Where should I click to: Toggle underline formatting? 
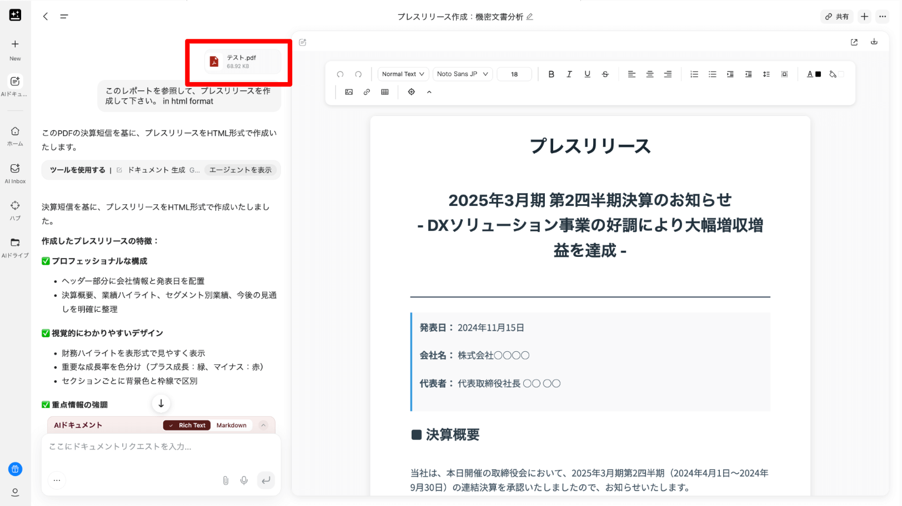pos(587,74)
